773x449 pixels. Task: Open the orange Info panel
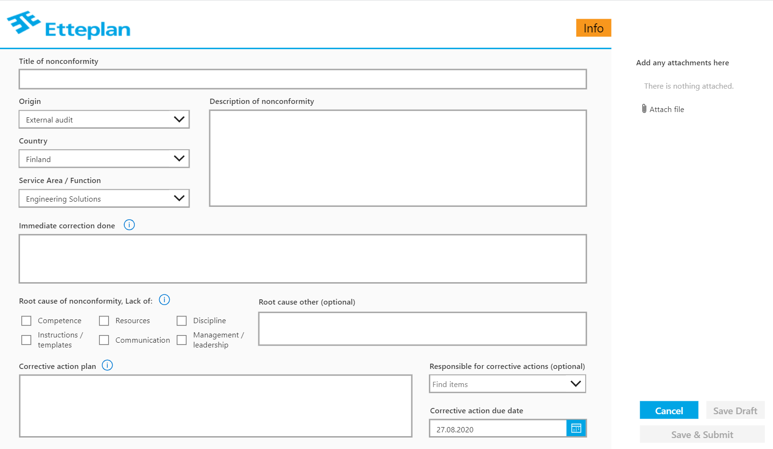(x=593, y=28)
